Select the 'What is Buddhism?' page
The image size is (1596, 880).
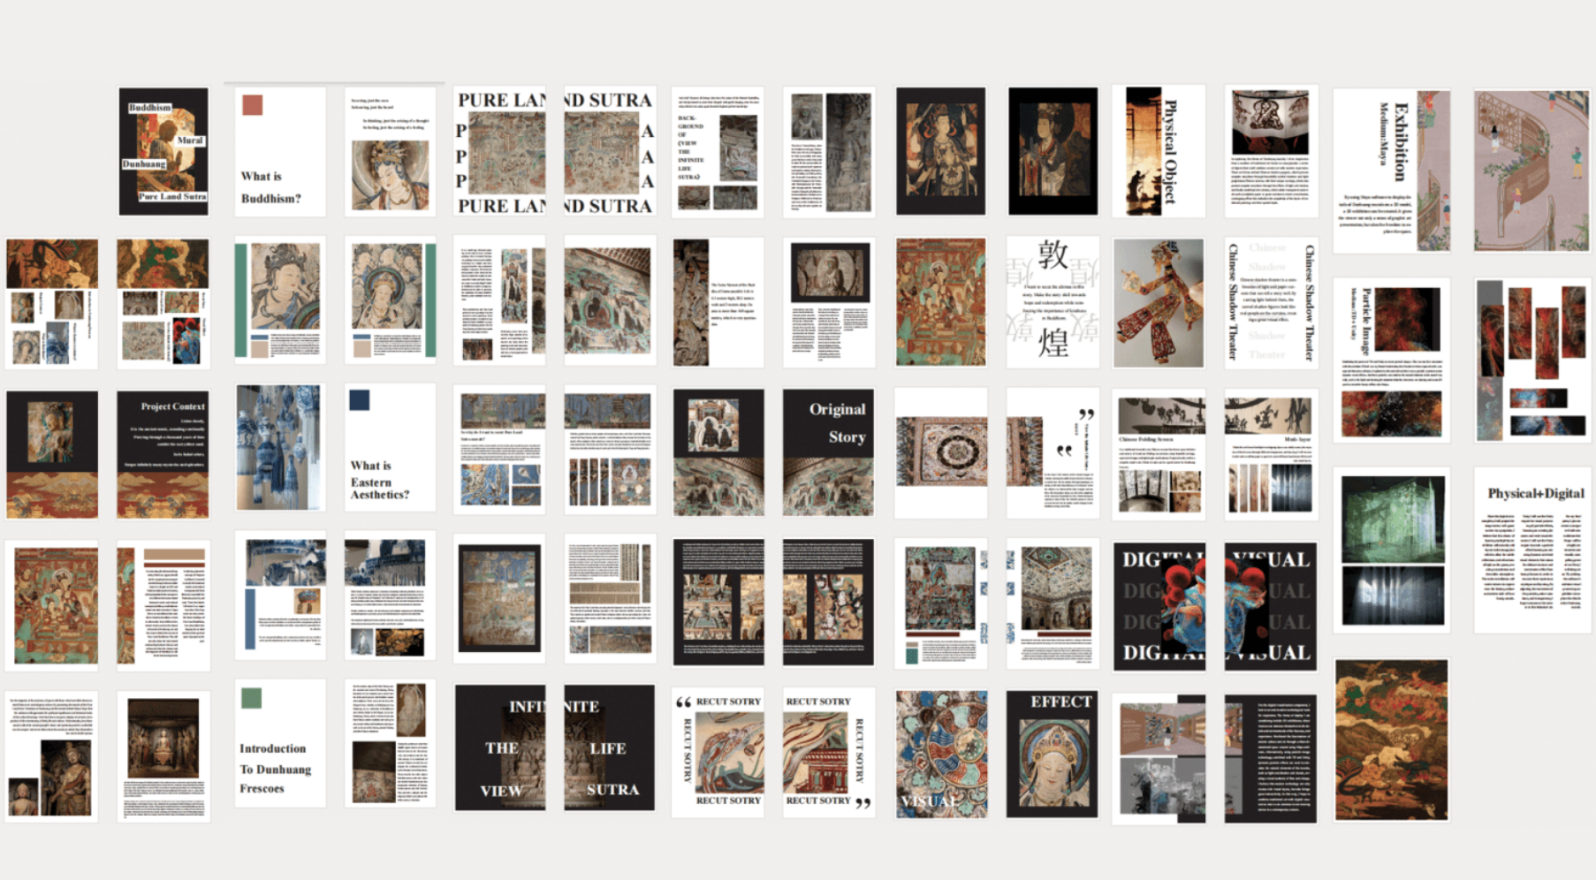[280, 151]
